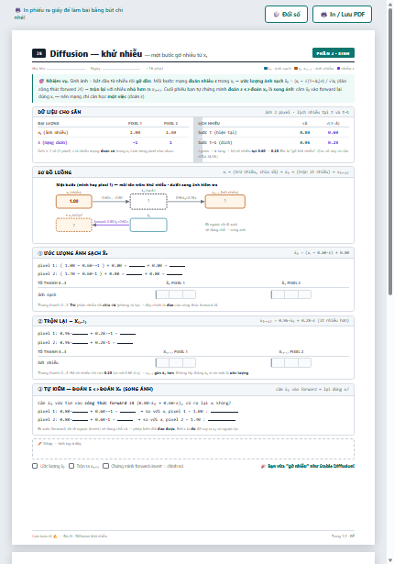Click the pencil icon in the scratch notes box
This screenshot has height=564, width=394.
point(40,444)
